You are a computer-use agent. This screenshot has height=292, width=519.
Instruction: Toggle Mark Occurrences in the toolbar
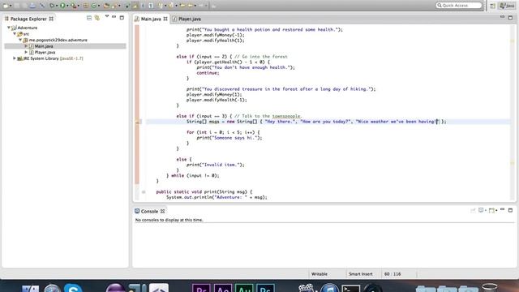pyautogui.click(x=135, y=6)
